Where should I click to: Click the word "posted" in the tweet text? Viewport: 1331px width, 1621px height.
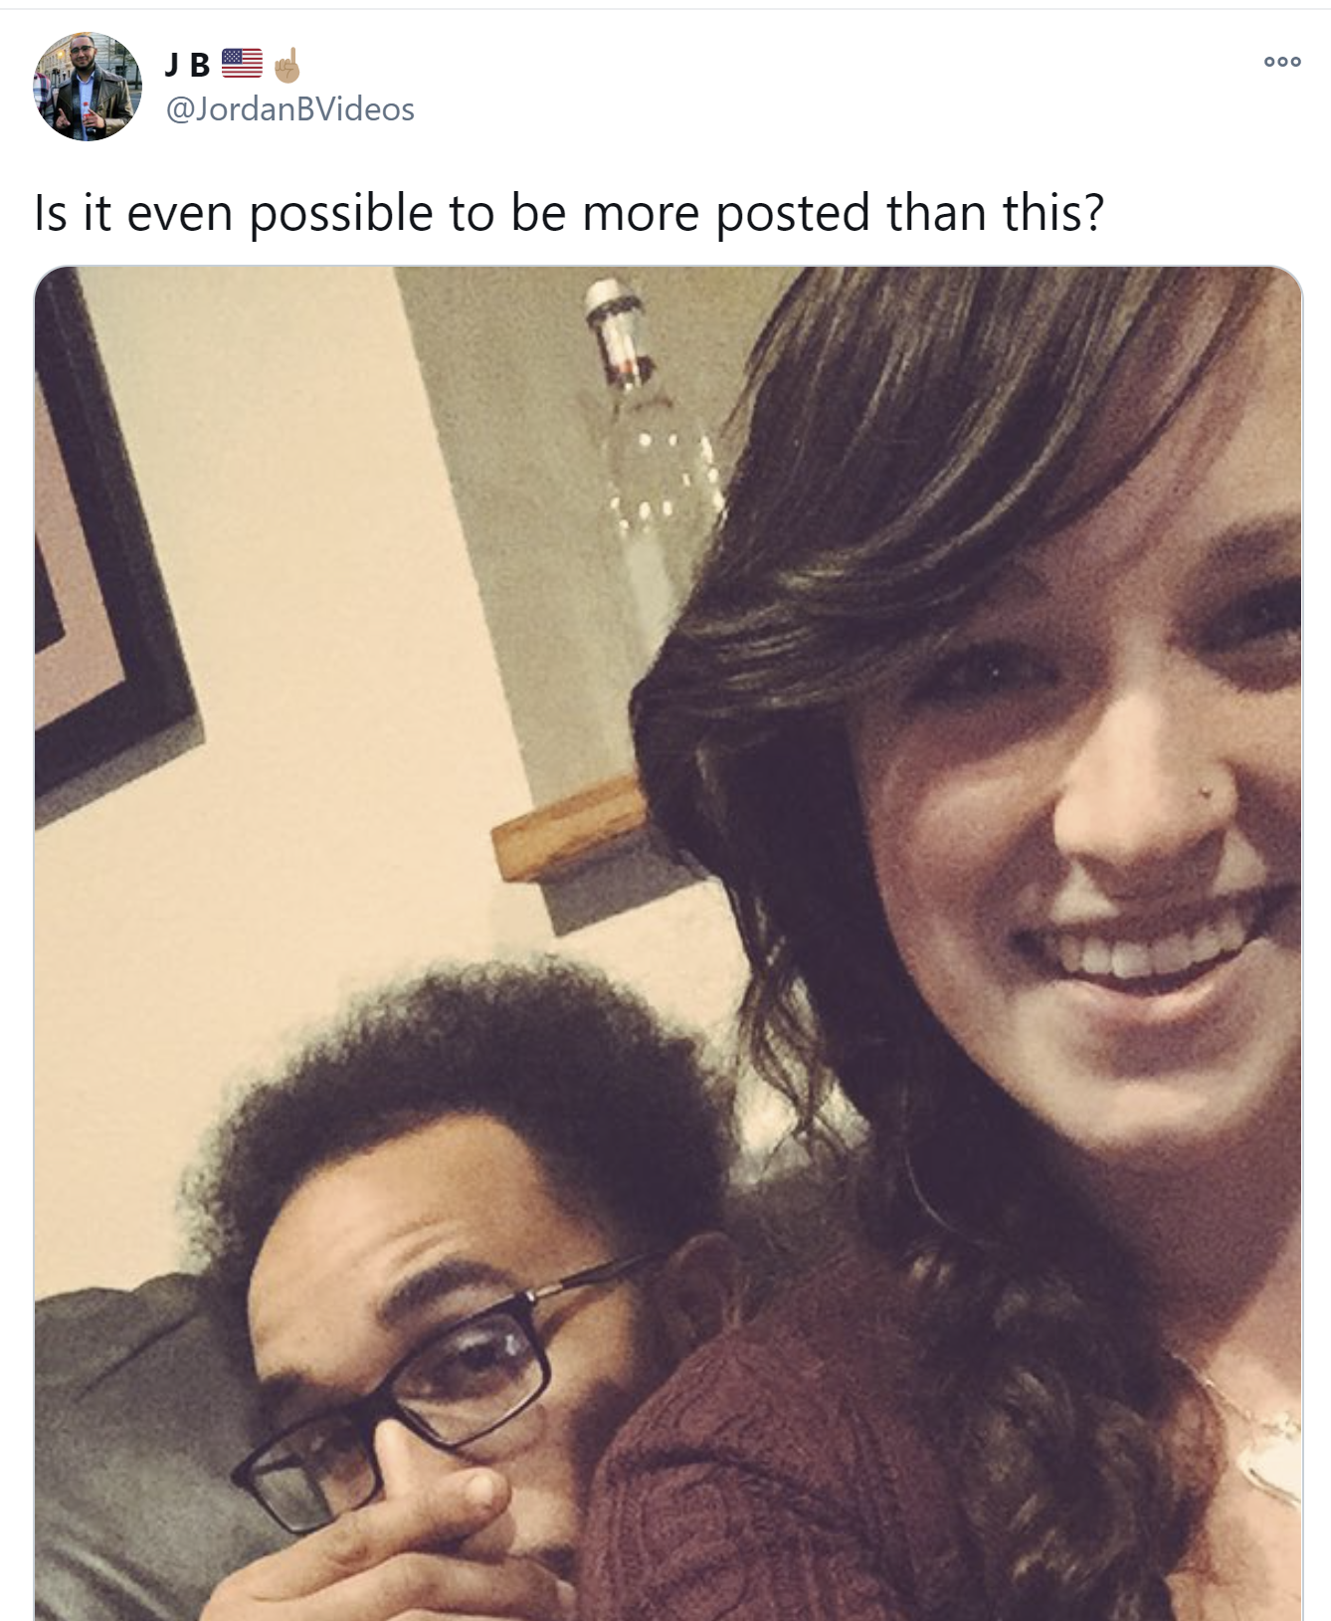793,213
